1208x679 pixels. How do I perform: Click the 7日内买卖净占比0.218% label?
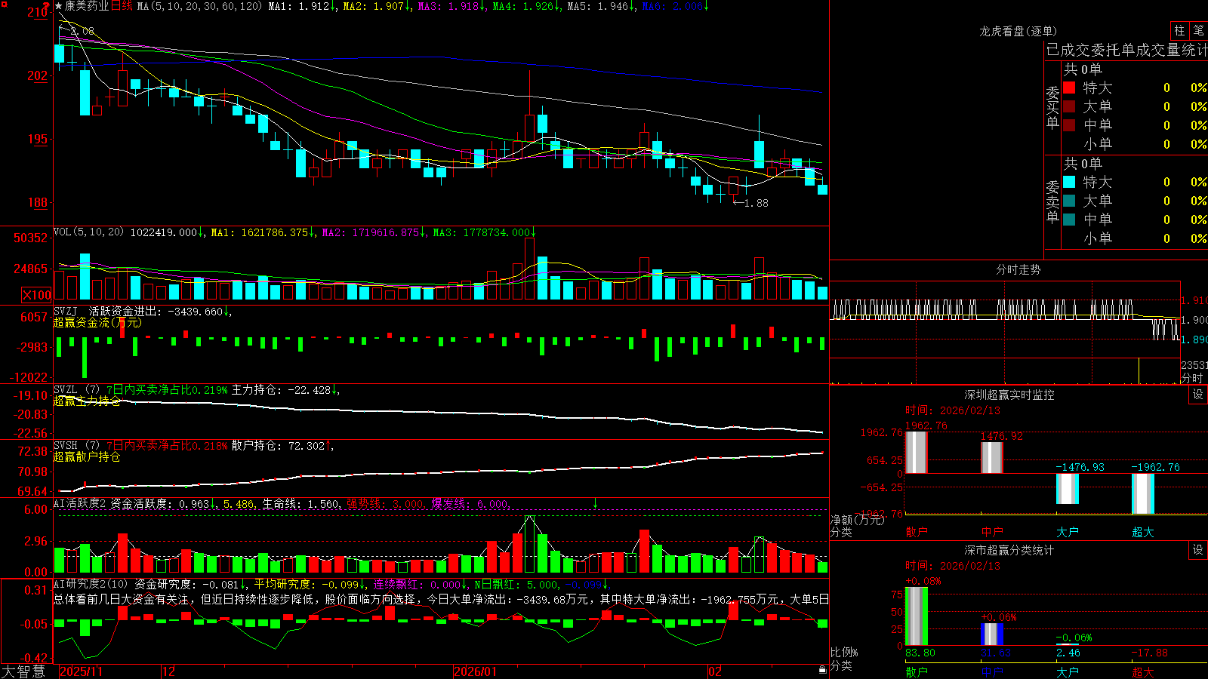pyautogui.click(x=167, y=446)
